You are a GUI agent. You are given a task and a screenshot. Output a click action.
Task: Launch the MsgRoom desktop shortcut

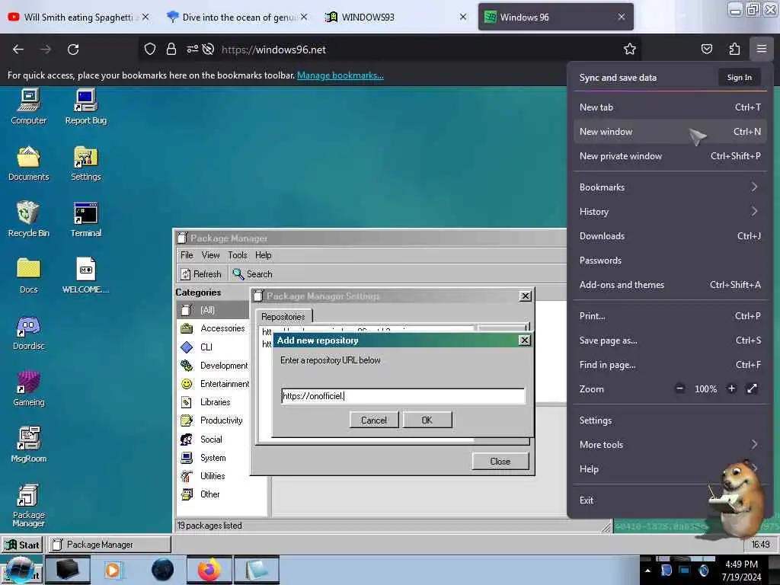[x=28, y=445]
